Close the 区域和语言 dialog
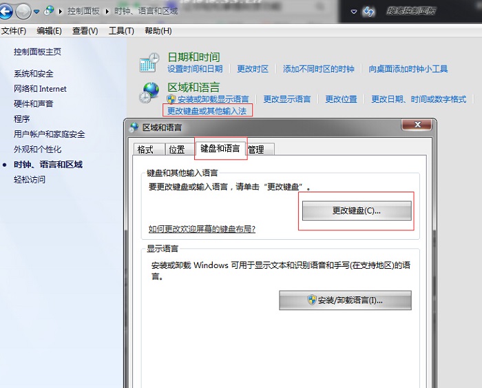Image resolution: width=482 pixels, height=388 pixels. 417,125
